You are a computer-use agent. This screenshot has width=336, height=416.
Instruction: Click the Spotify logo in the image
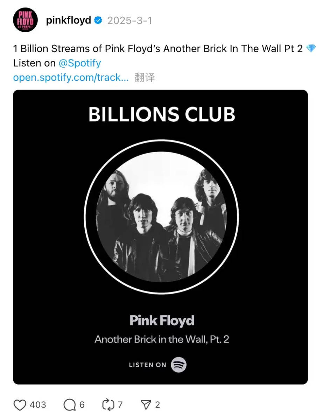(178, 365)
